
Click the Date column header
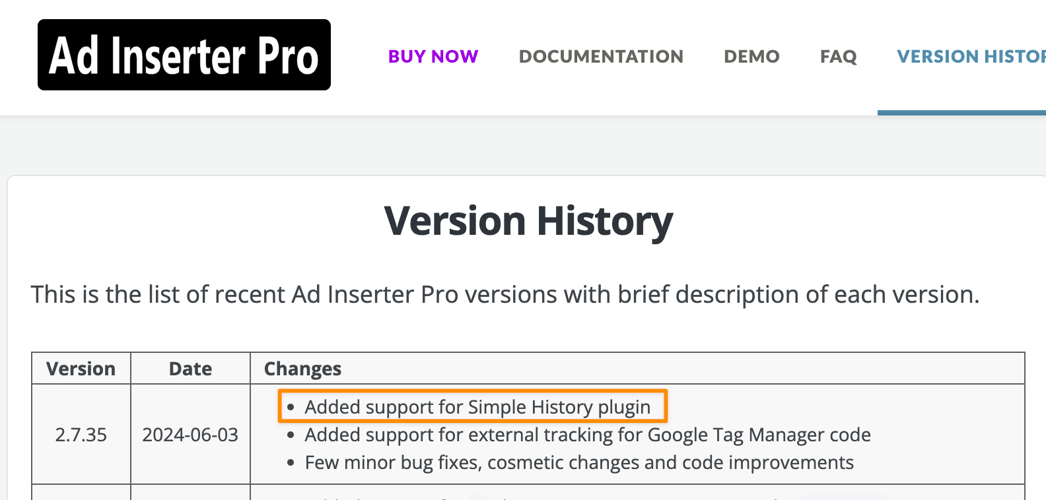click(190, 368)
